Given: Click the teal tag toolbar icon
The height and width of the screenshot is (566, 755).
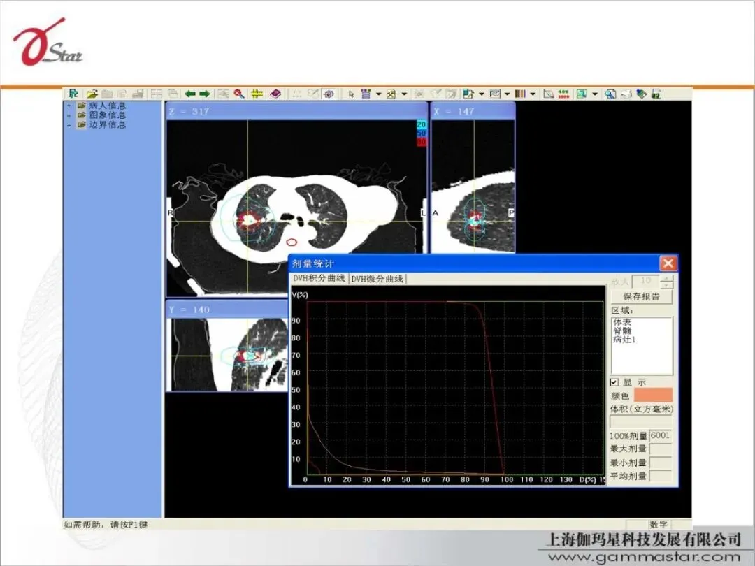Looking at the screenshot, I should tap(641, 94).
